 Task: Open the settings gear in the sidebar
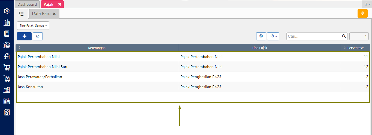[x=7, y=11]
